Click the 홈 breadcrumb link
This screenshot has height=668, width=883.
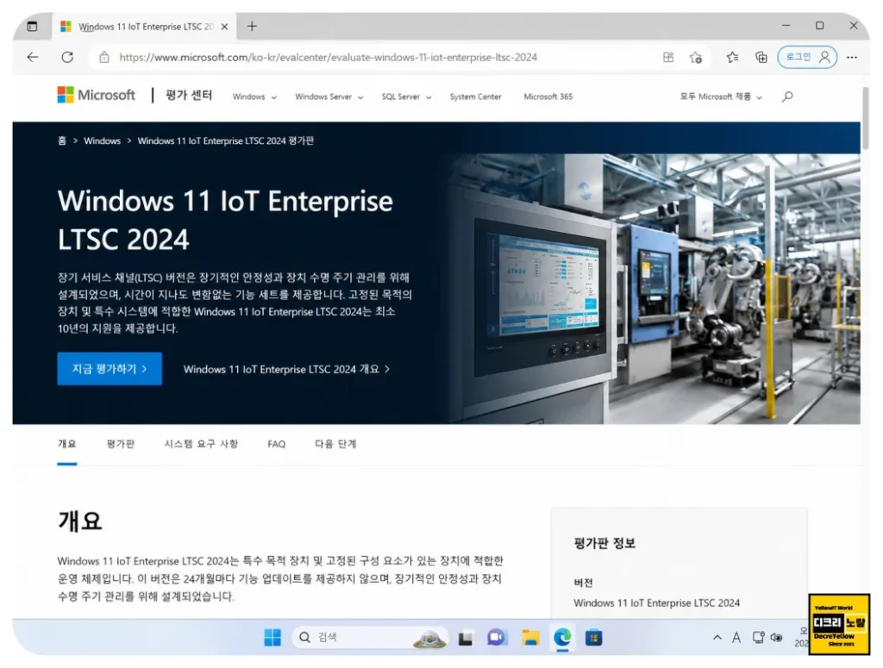coord(62,140)
